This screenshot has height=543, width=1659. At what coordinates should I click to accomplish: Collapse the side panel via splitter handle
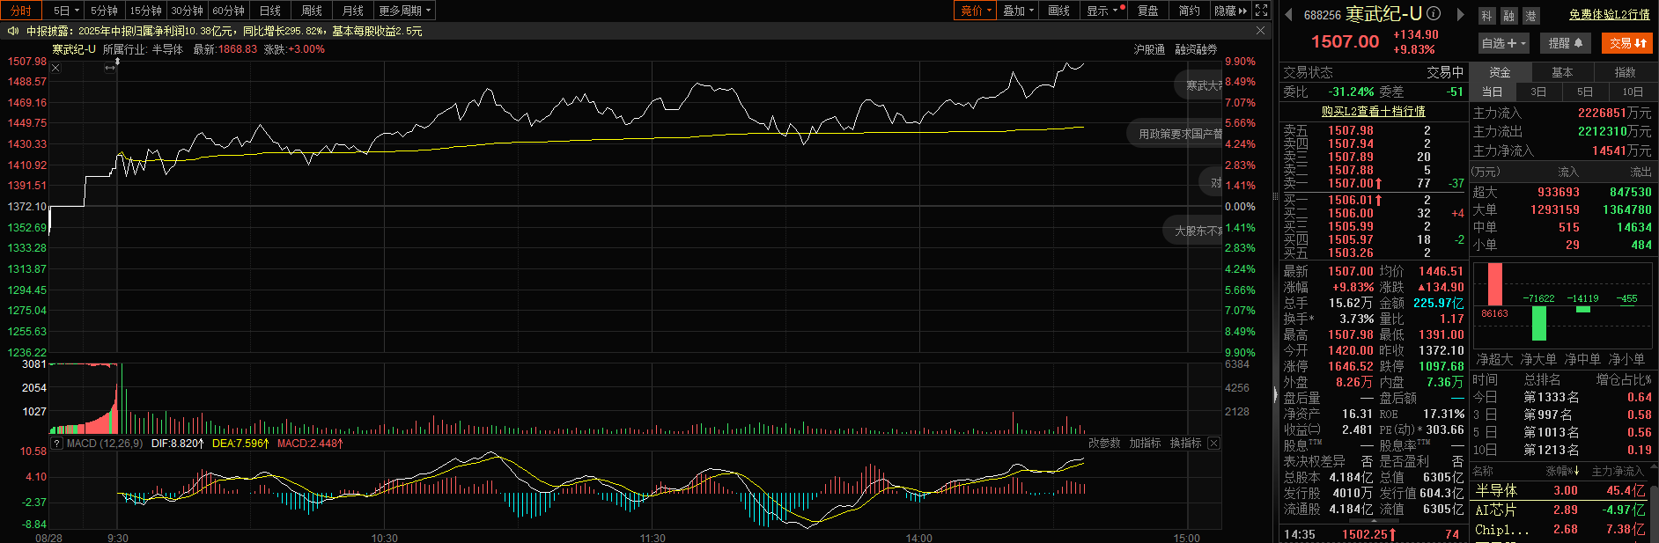pyautogui.click(x=1274, y=396)
